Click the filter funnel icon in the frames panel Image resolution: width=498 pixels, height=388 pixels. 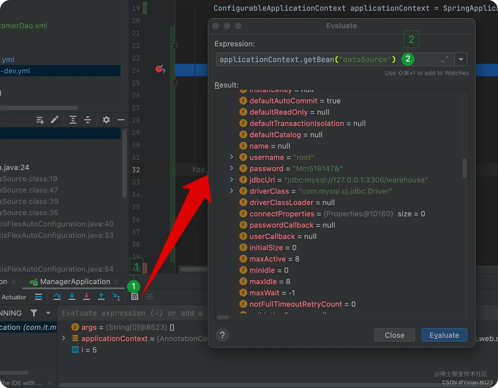(x=34, y=313)
